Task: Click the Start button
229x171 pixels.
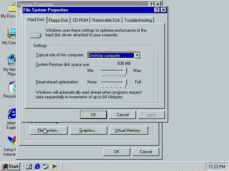Action: (10, 166)
